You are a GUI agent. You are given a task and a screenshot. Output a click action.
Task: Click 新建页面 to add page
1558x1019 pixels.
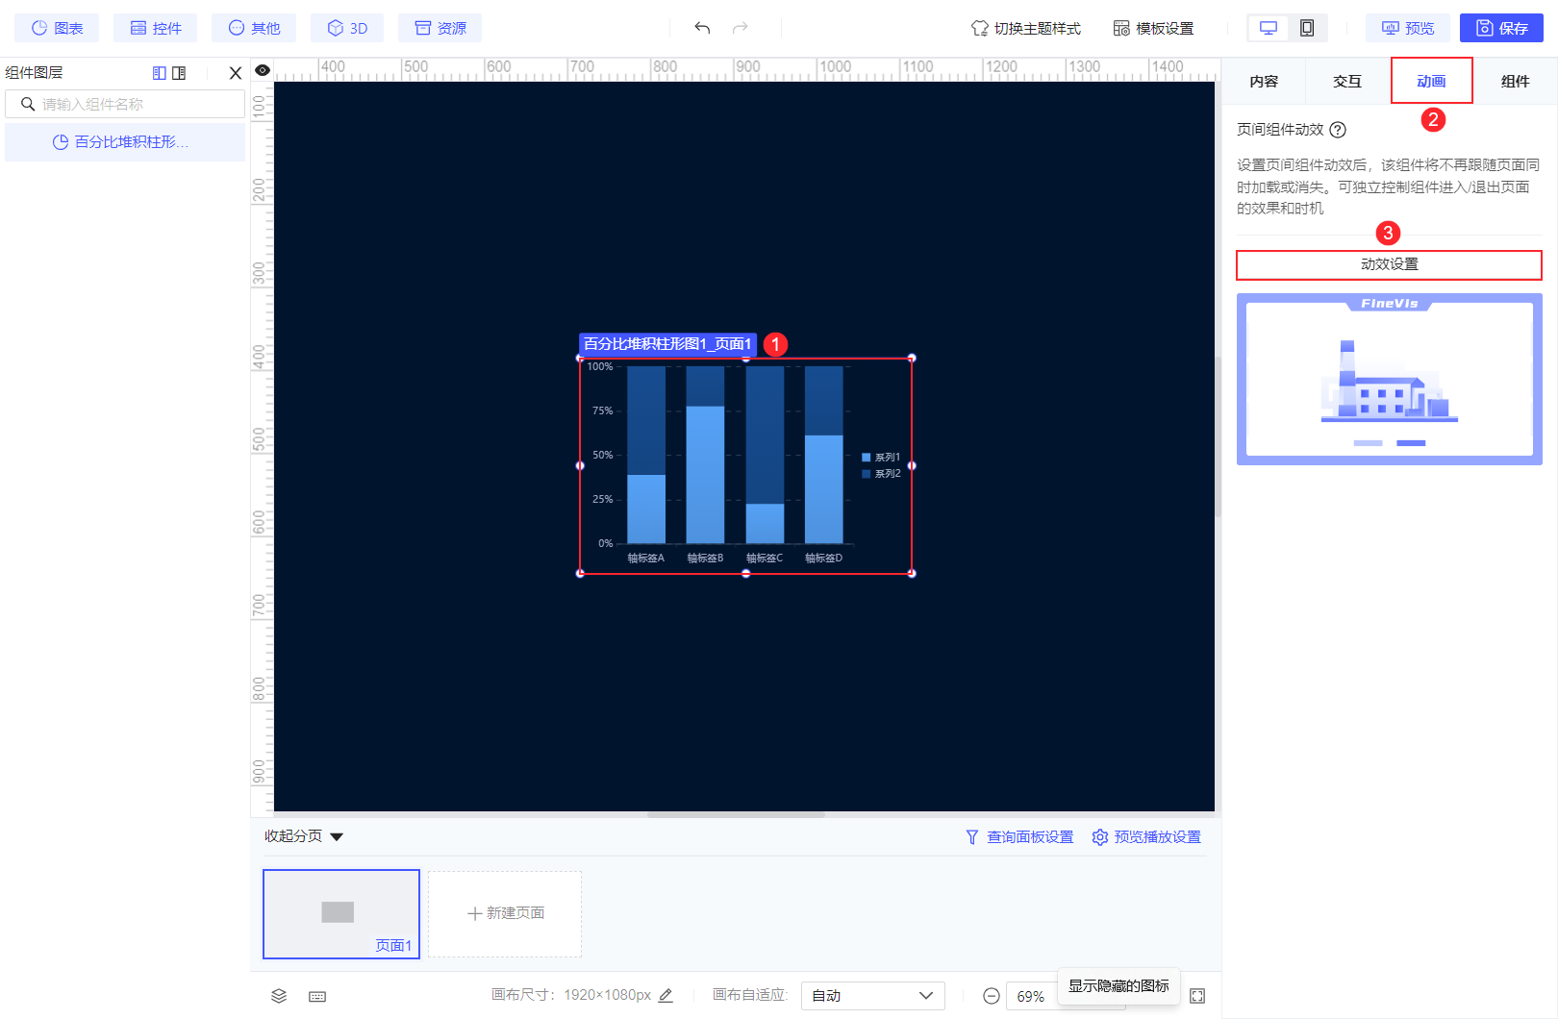(x=505, y=914)
